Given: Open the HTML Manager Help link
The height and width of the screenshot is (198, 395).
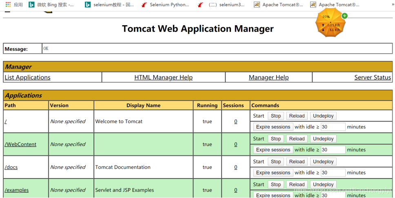Looking at the screenshot, I should click(164, 77).
